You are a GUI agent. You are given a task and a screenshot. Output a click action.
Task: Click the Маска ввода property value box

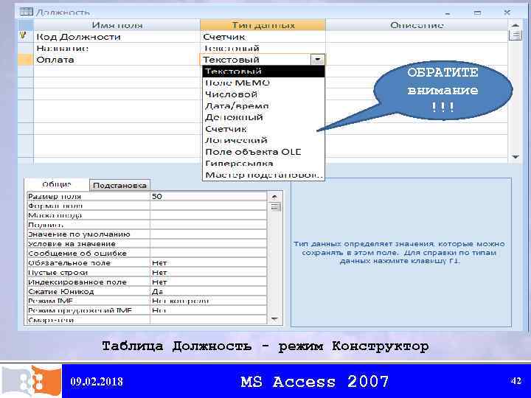208,215
